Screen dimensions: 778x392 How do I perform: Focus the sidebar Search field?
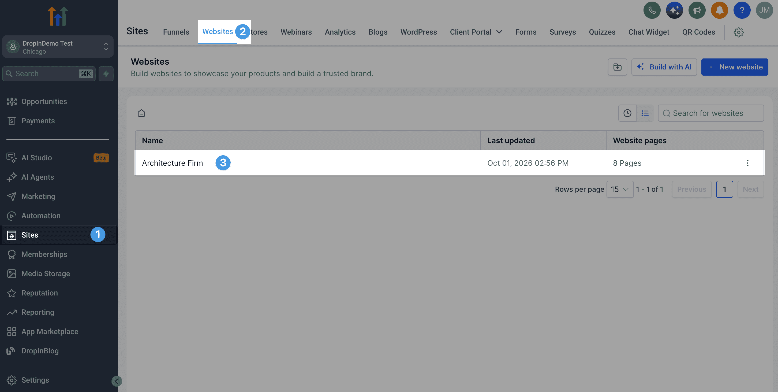click(x=49, y=73)
